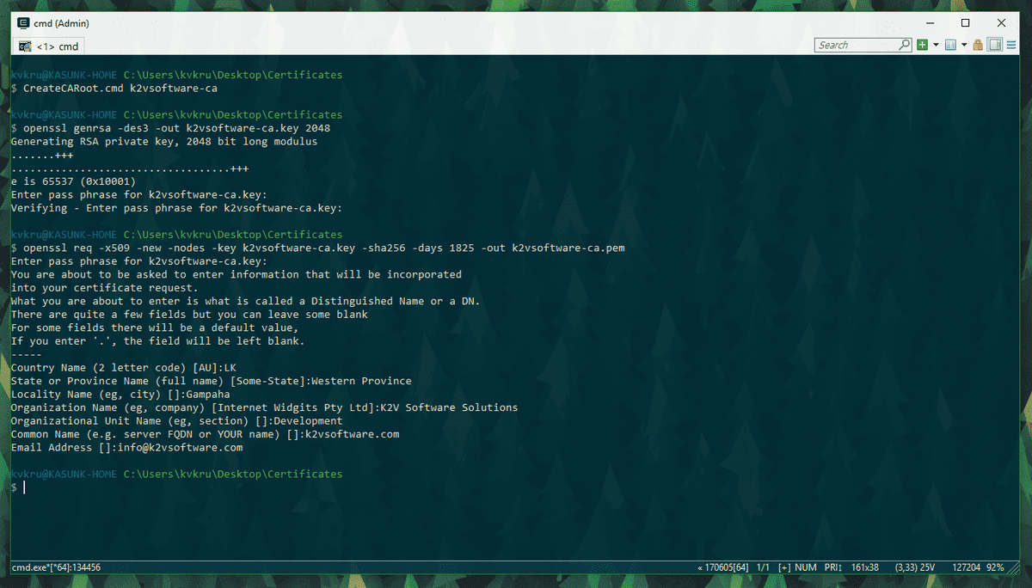Viewport: 1032px width, 588px height.
Task: Open the main menu via the hamburger icon
Action: click(1011, 44)
